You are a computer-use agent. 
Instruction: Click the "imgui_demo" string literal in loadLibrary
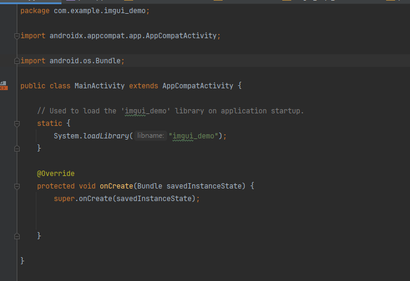coord(193,136)
